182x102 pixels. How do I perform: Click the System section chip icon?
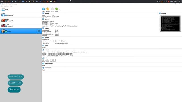pyautogui.click(x=43, y=19)
